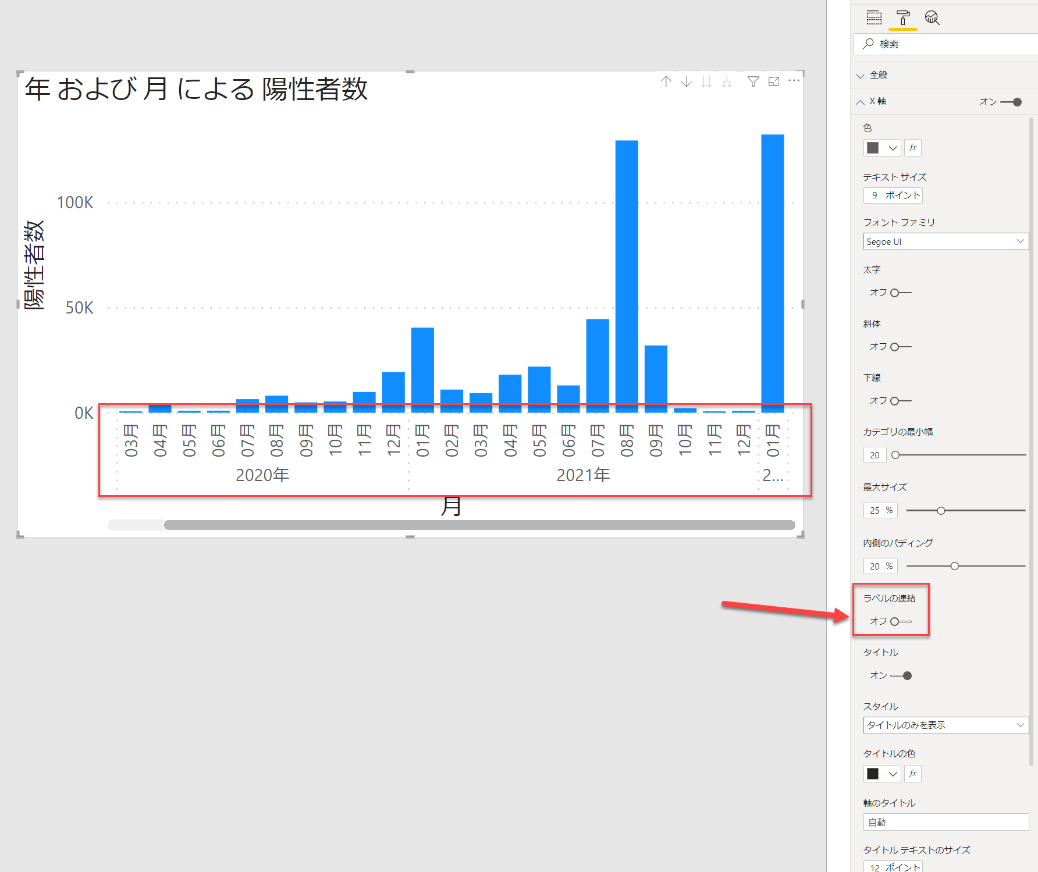Click the 2020年 axis label
1038x872 pixels.
click(x=262, y=475)
